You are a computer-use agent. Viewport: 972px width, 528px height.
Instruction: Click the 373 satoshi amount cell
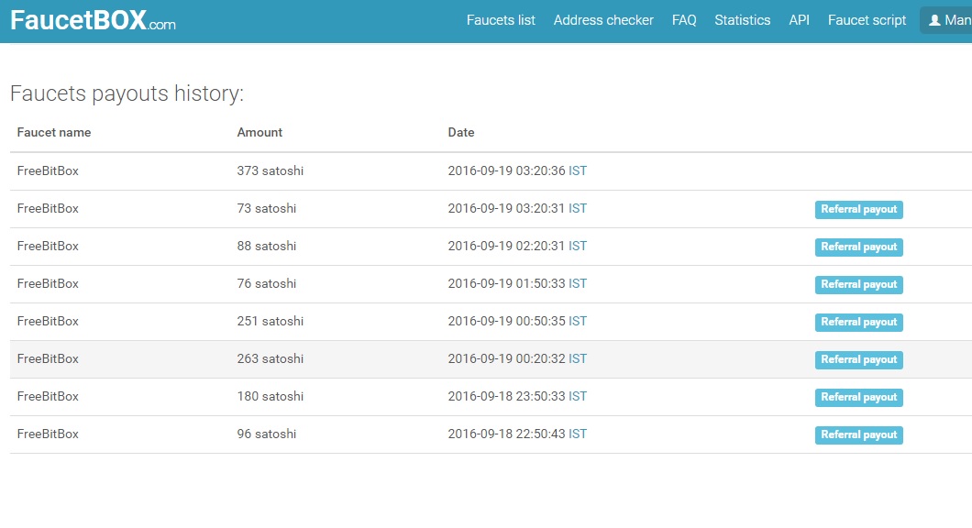271,171
